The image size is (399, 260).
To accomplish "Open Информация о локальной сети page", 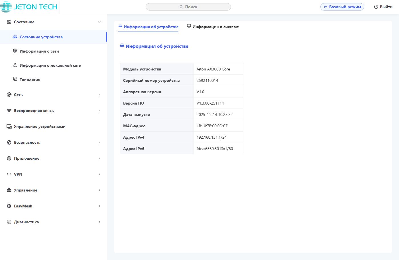I will coord(50,65).
